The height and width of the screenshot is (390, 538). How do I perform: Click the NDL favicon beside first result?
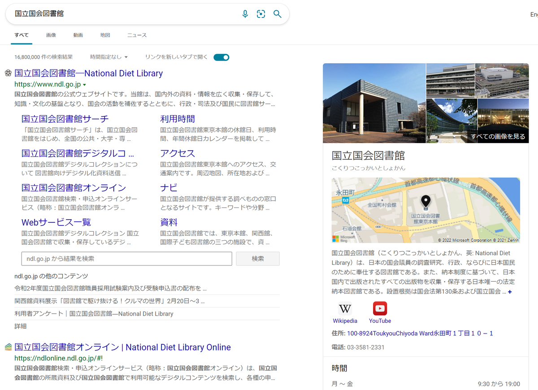pos(8,73)
